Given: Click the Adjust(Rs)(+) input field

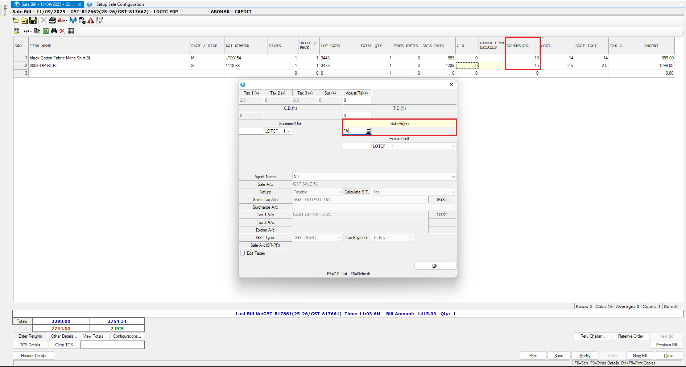Looking at the screenshot, I should click(x=357, y=100).
